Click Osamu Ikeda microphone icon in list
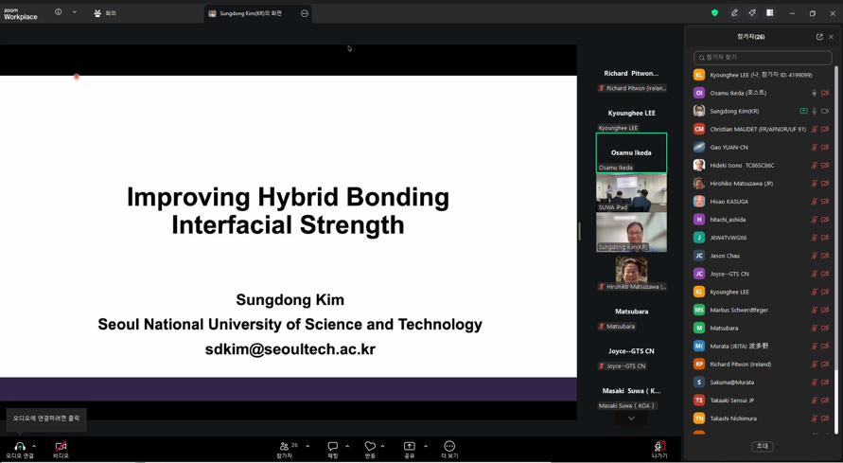The height and width of the screenshot is (463, 843). pyautogui.click(x=814, y=93)
